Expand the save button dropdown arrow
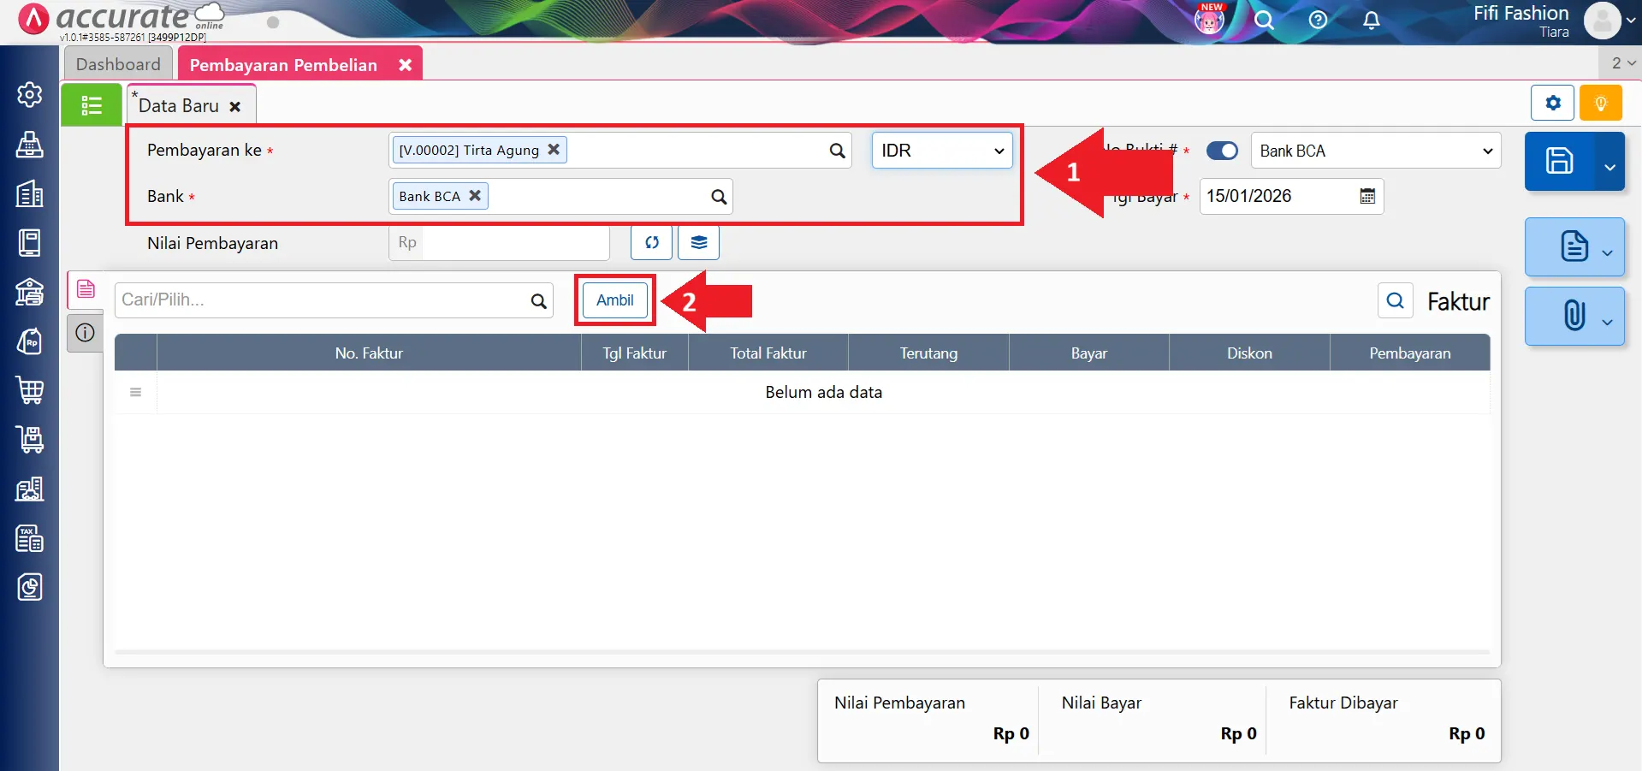 [x=1609, y=167]
